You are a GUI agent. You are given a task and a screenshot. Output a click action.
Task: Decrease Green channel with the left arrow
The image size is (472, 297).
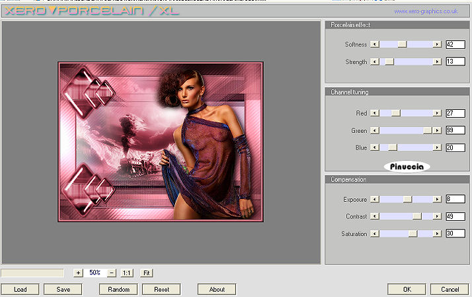pyautogui.click(x=374, y=130)
